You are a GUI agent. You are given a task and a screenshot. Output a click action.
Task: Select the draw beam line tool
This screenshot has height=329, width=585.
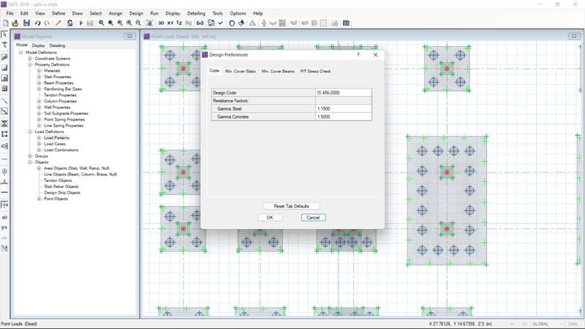coord(4,101)
